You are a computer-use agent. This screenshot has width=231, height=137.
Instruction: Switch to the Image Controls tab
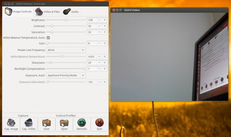tap(18, 12)
